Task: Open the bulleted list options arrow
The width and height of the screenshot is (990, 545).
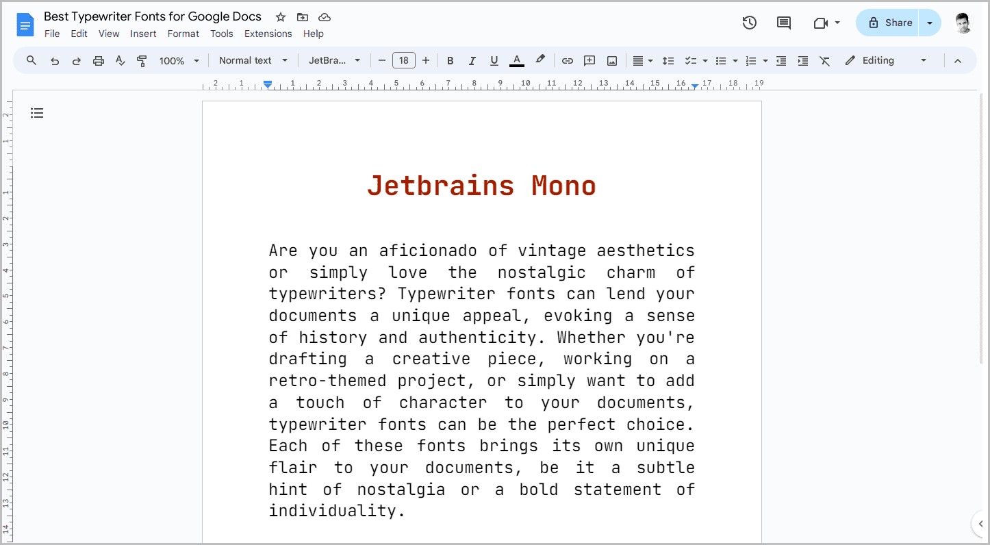Action: pyautogui.click(x=735, y=61)
